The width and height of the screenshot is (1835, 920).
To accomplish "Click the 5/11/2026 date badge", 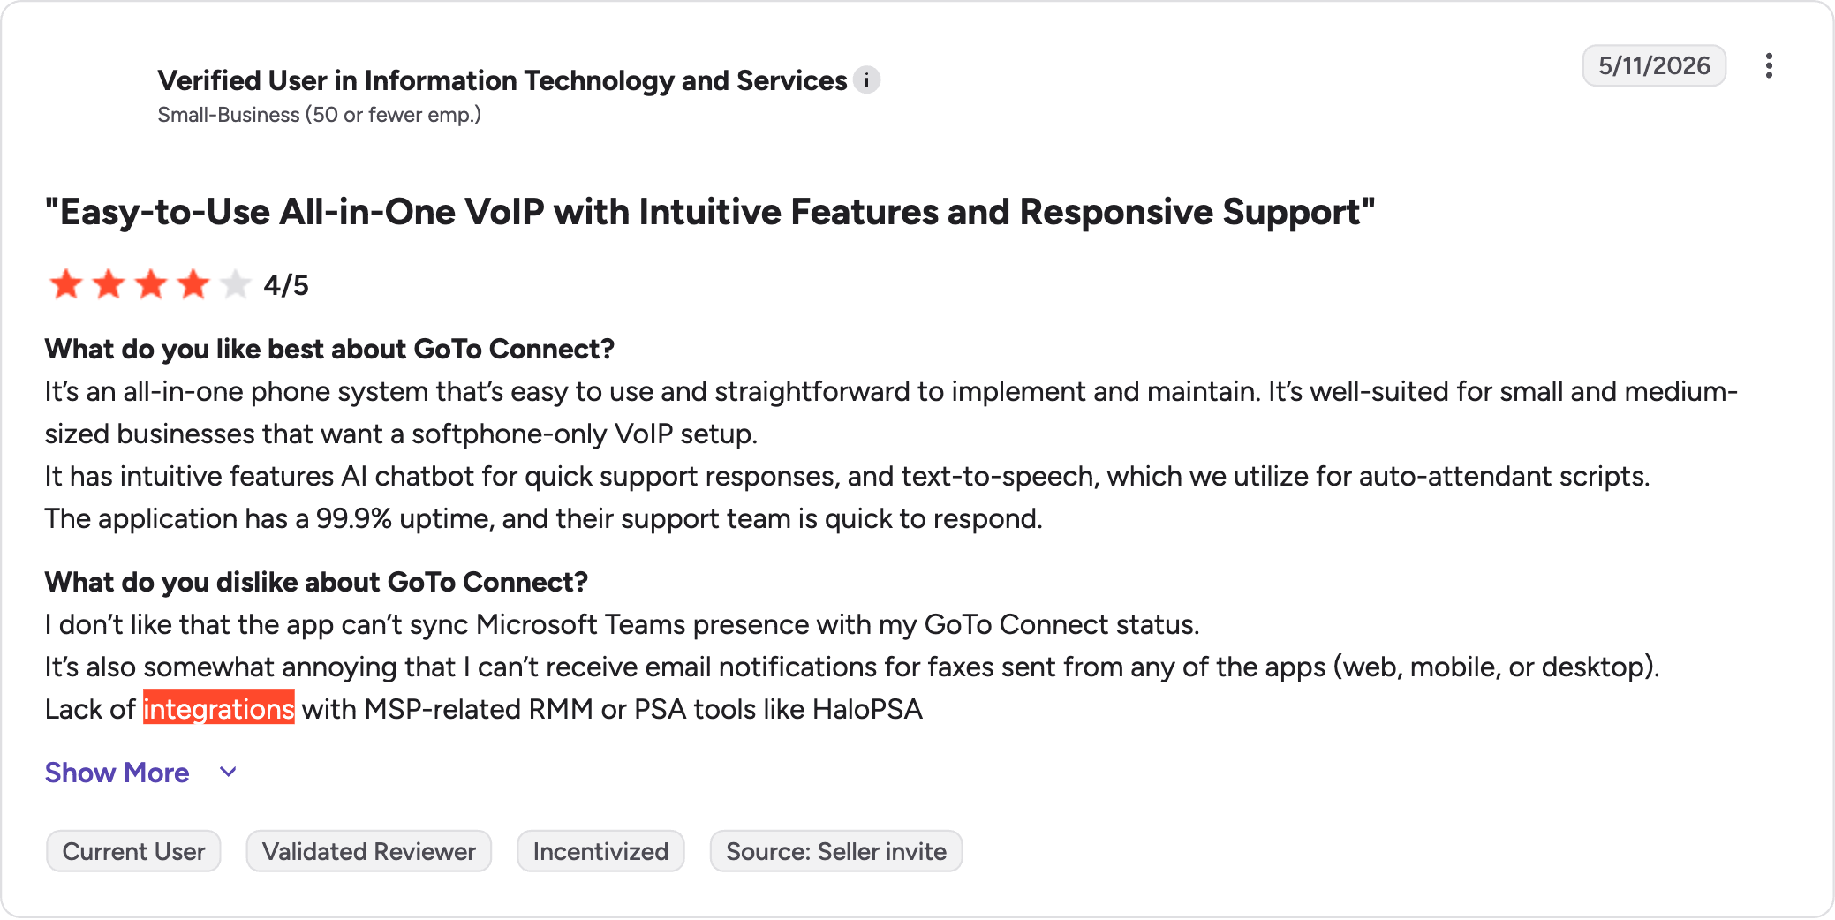I will click(1654, 65).
